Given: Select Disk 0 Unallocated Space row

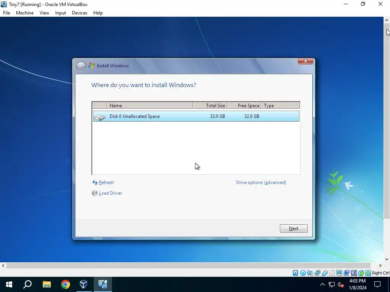Looking at the screenshot, I should click(196, 116).
